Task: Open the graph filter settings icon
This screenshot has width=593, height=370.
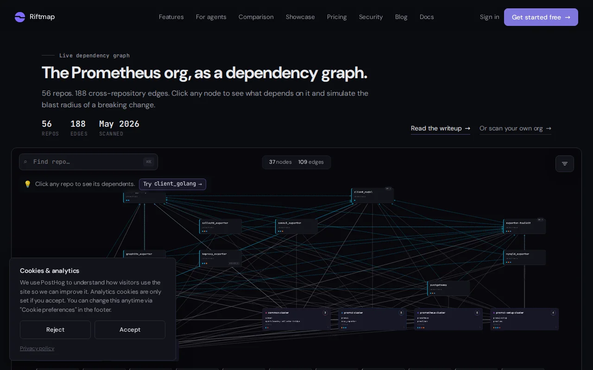Action: (565, 164)
